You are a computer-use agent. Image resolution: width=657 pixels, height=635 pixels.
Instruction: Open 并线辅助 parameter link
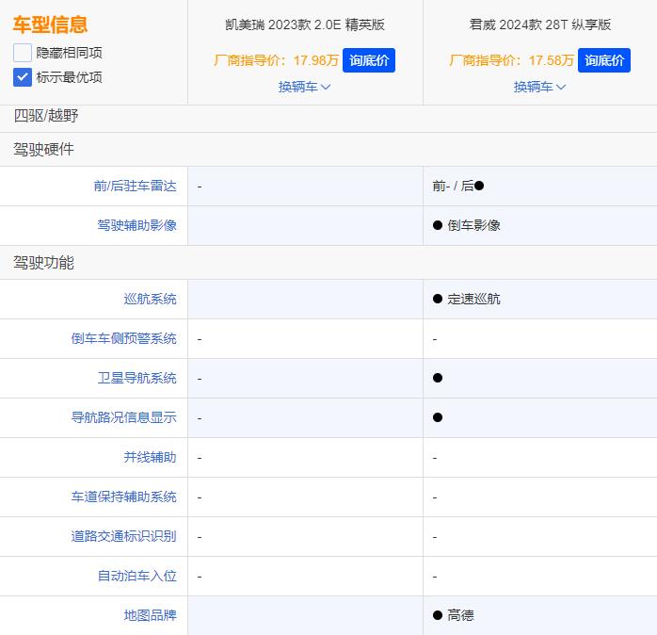tap(150, 457)
